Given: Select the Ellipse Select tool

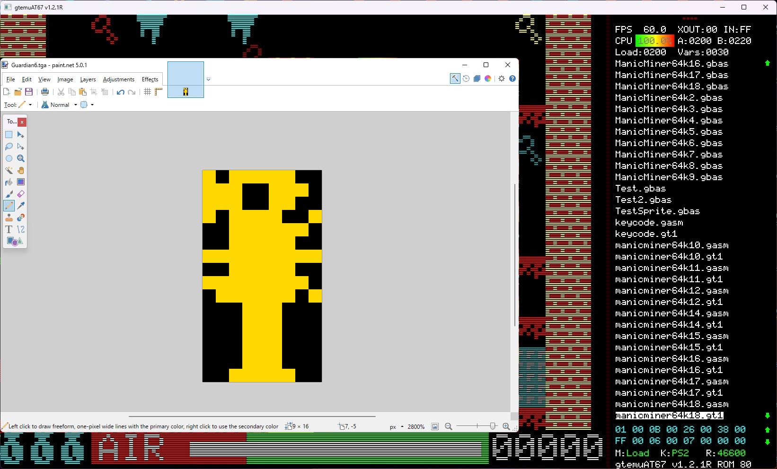Looking at the screenshot, I should (9, 158).
